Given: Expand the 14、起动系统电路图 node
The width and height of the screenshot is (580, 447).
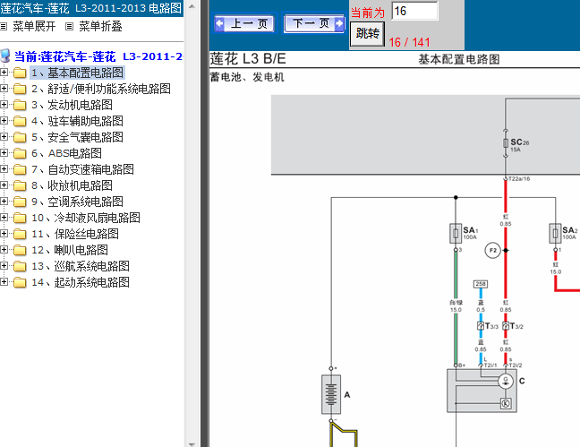Looking at the screenshot, I should [4, 282].
